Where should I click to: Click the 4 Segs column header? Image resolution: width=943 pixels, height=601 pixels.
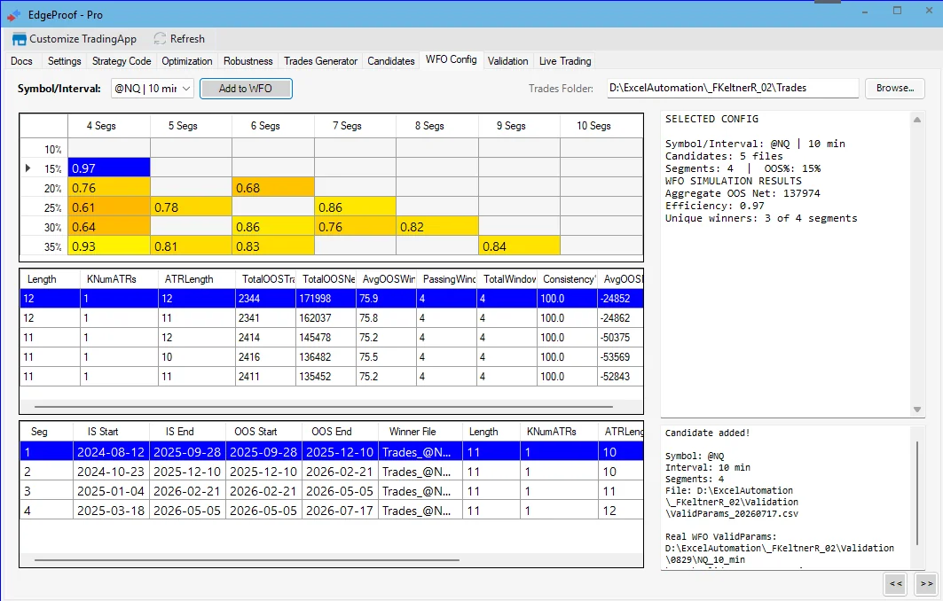109,126
